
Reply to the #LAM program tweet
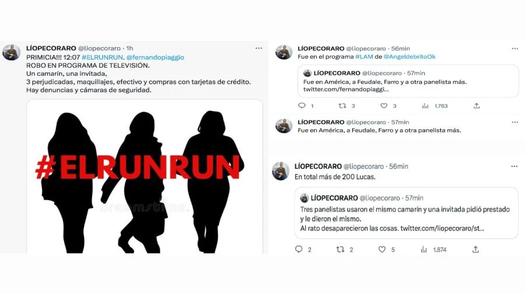tap(302, 105)
